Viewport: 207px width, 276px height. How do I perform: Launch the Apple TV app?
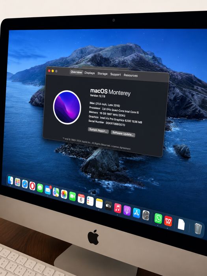click(108, 205)
